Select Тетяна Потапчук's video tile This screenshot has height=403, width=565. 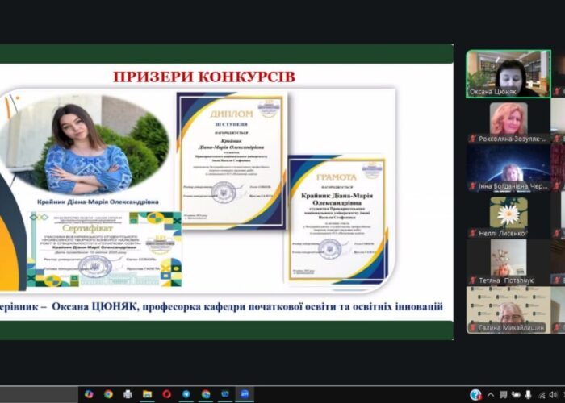tap(508, 263)
